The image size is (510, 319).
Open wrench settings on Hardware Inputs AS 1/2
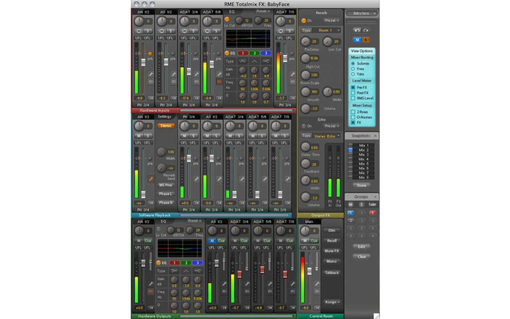coord(174,74)
